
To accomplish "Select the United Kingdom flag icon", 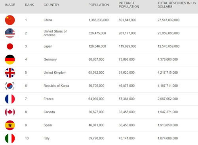I will point(10,72).
